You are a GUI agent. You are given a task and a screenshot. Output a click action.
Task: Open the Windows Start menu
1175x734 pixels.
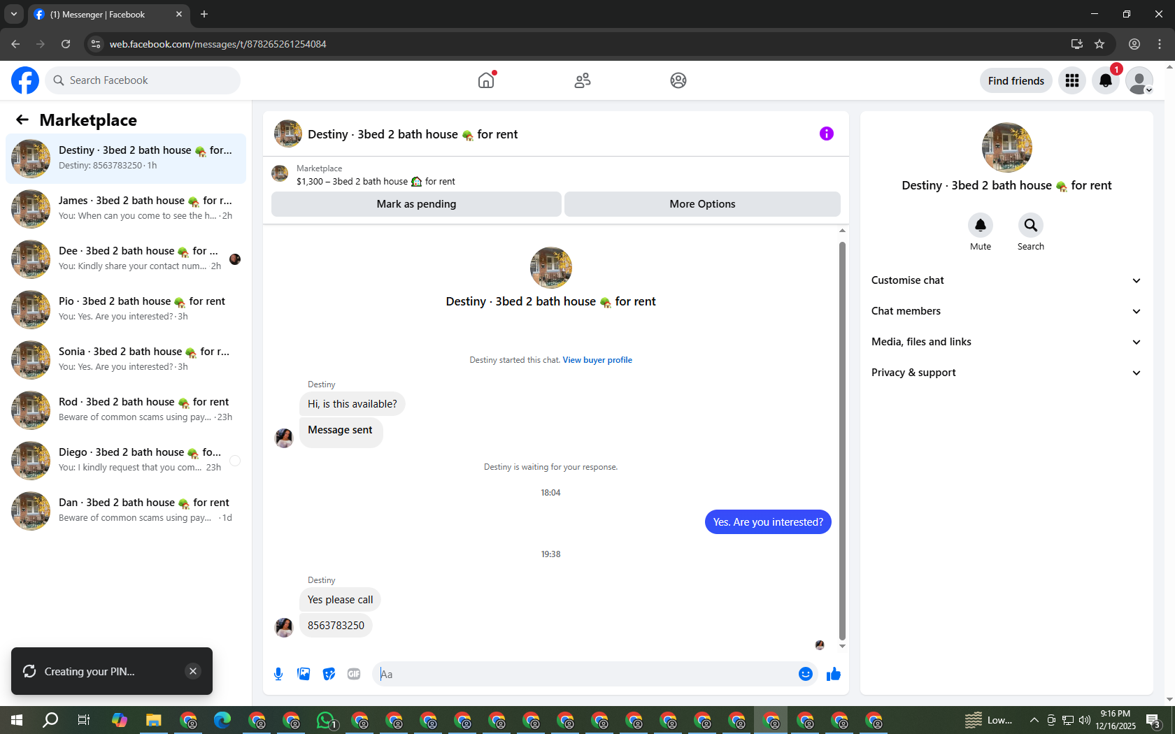click(17, 720)
